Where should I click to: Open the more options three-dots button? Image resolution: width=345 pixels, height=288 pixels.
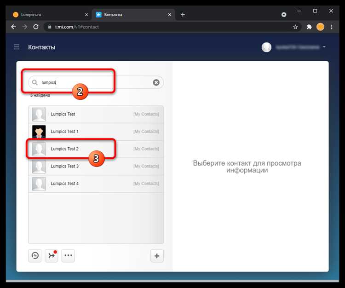click(68, 256)
